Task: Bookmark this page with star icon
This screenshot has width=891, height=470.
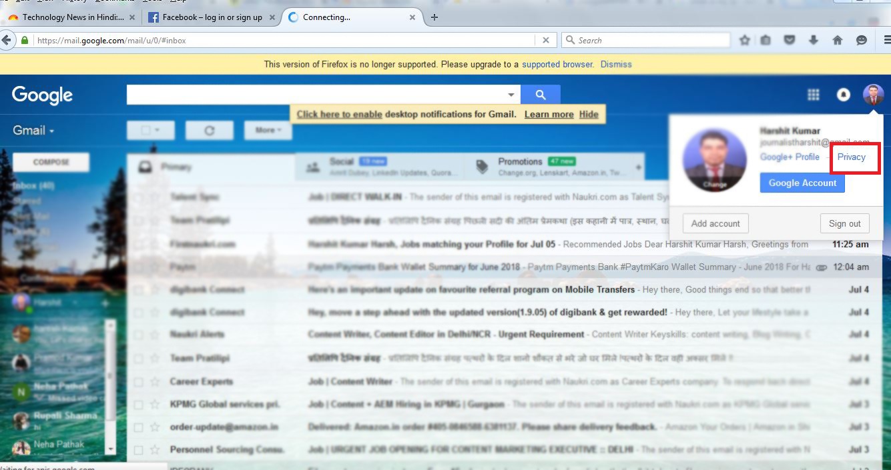Action: [745, 41]
